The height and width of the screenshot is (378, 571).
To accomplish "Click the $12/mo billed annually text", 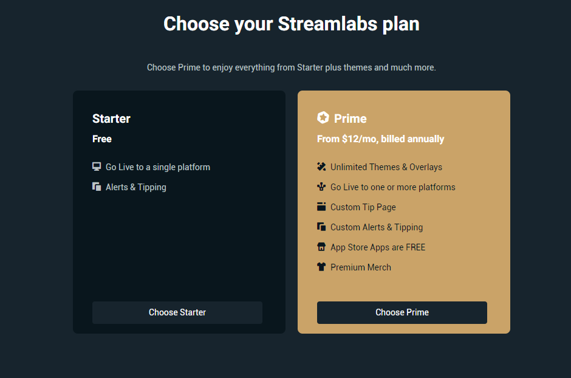I will [381, 139].
